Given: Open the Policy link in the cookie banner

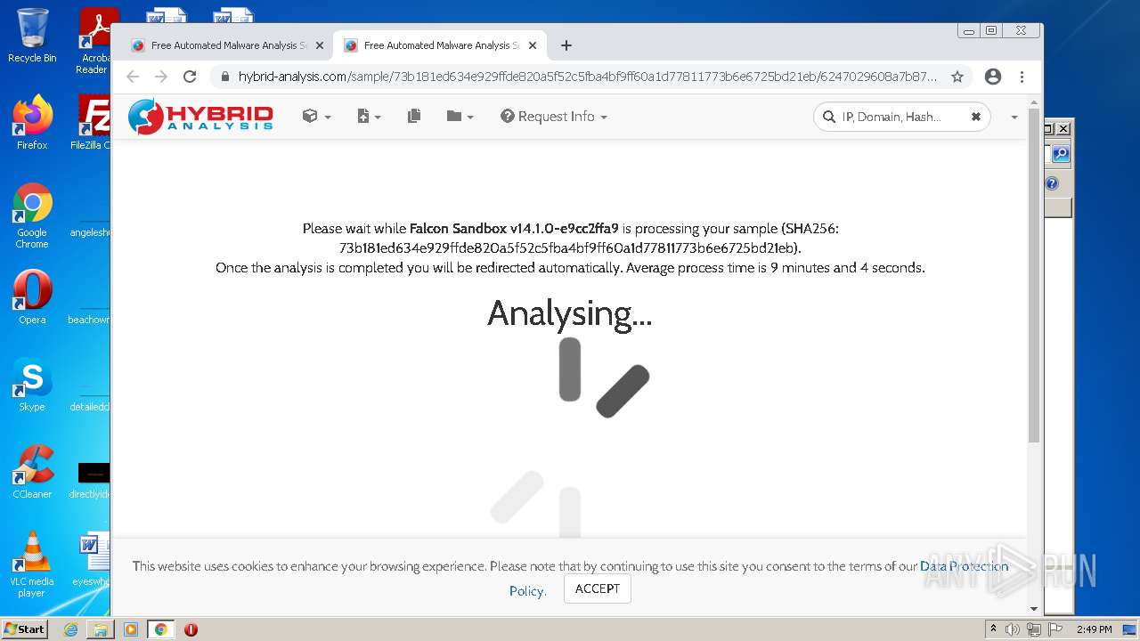Looking at the screenshot, I should (x=527, y=591).
